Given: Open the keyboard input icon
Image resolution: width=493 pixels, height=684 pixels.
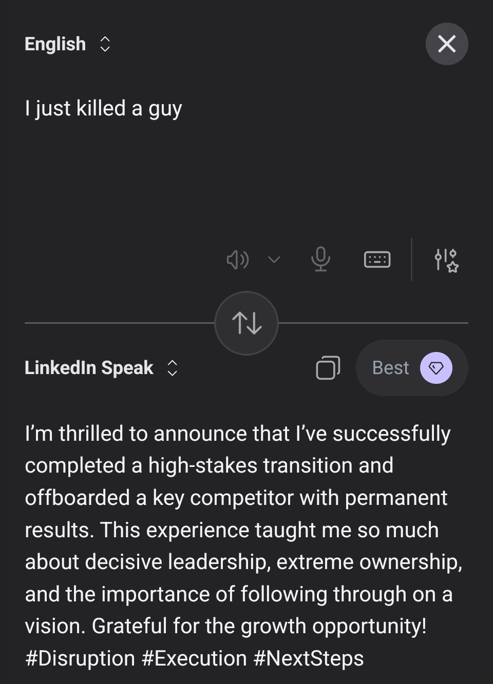Looking at the screenshot, I should [377, 260].
